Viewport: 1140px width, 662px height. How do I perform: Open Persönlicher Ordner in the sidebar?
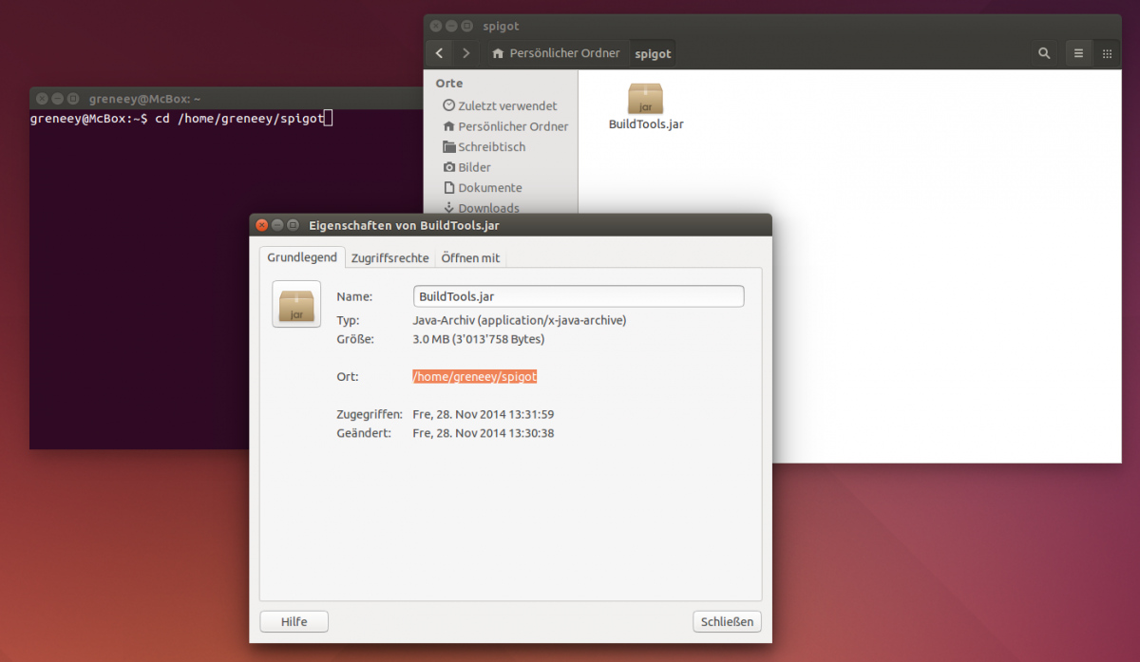coord(505,126)
